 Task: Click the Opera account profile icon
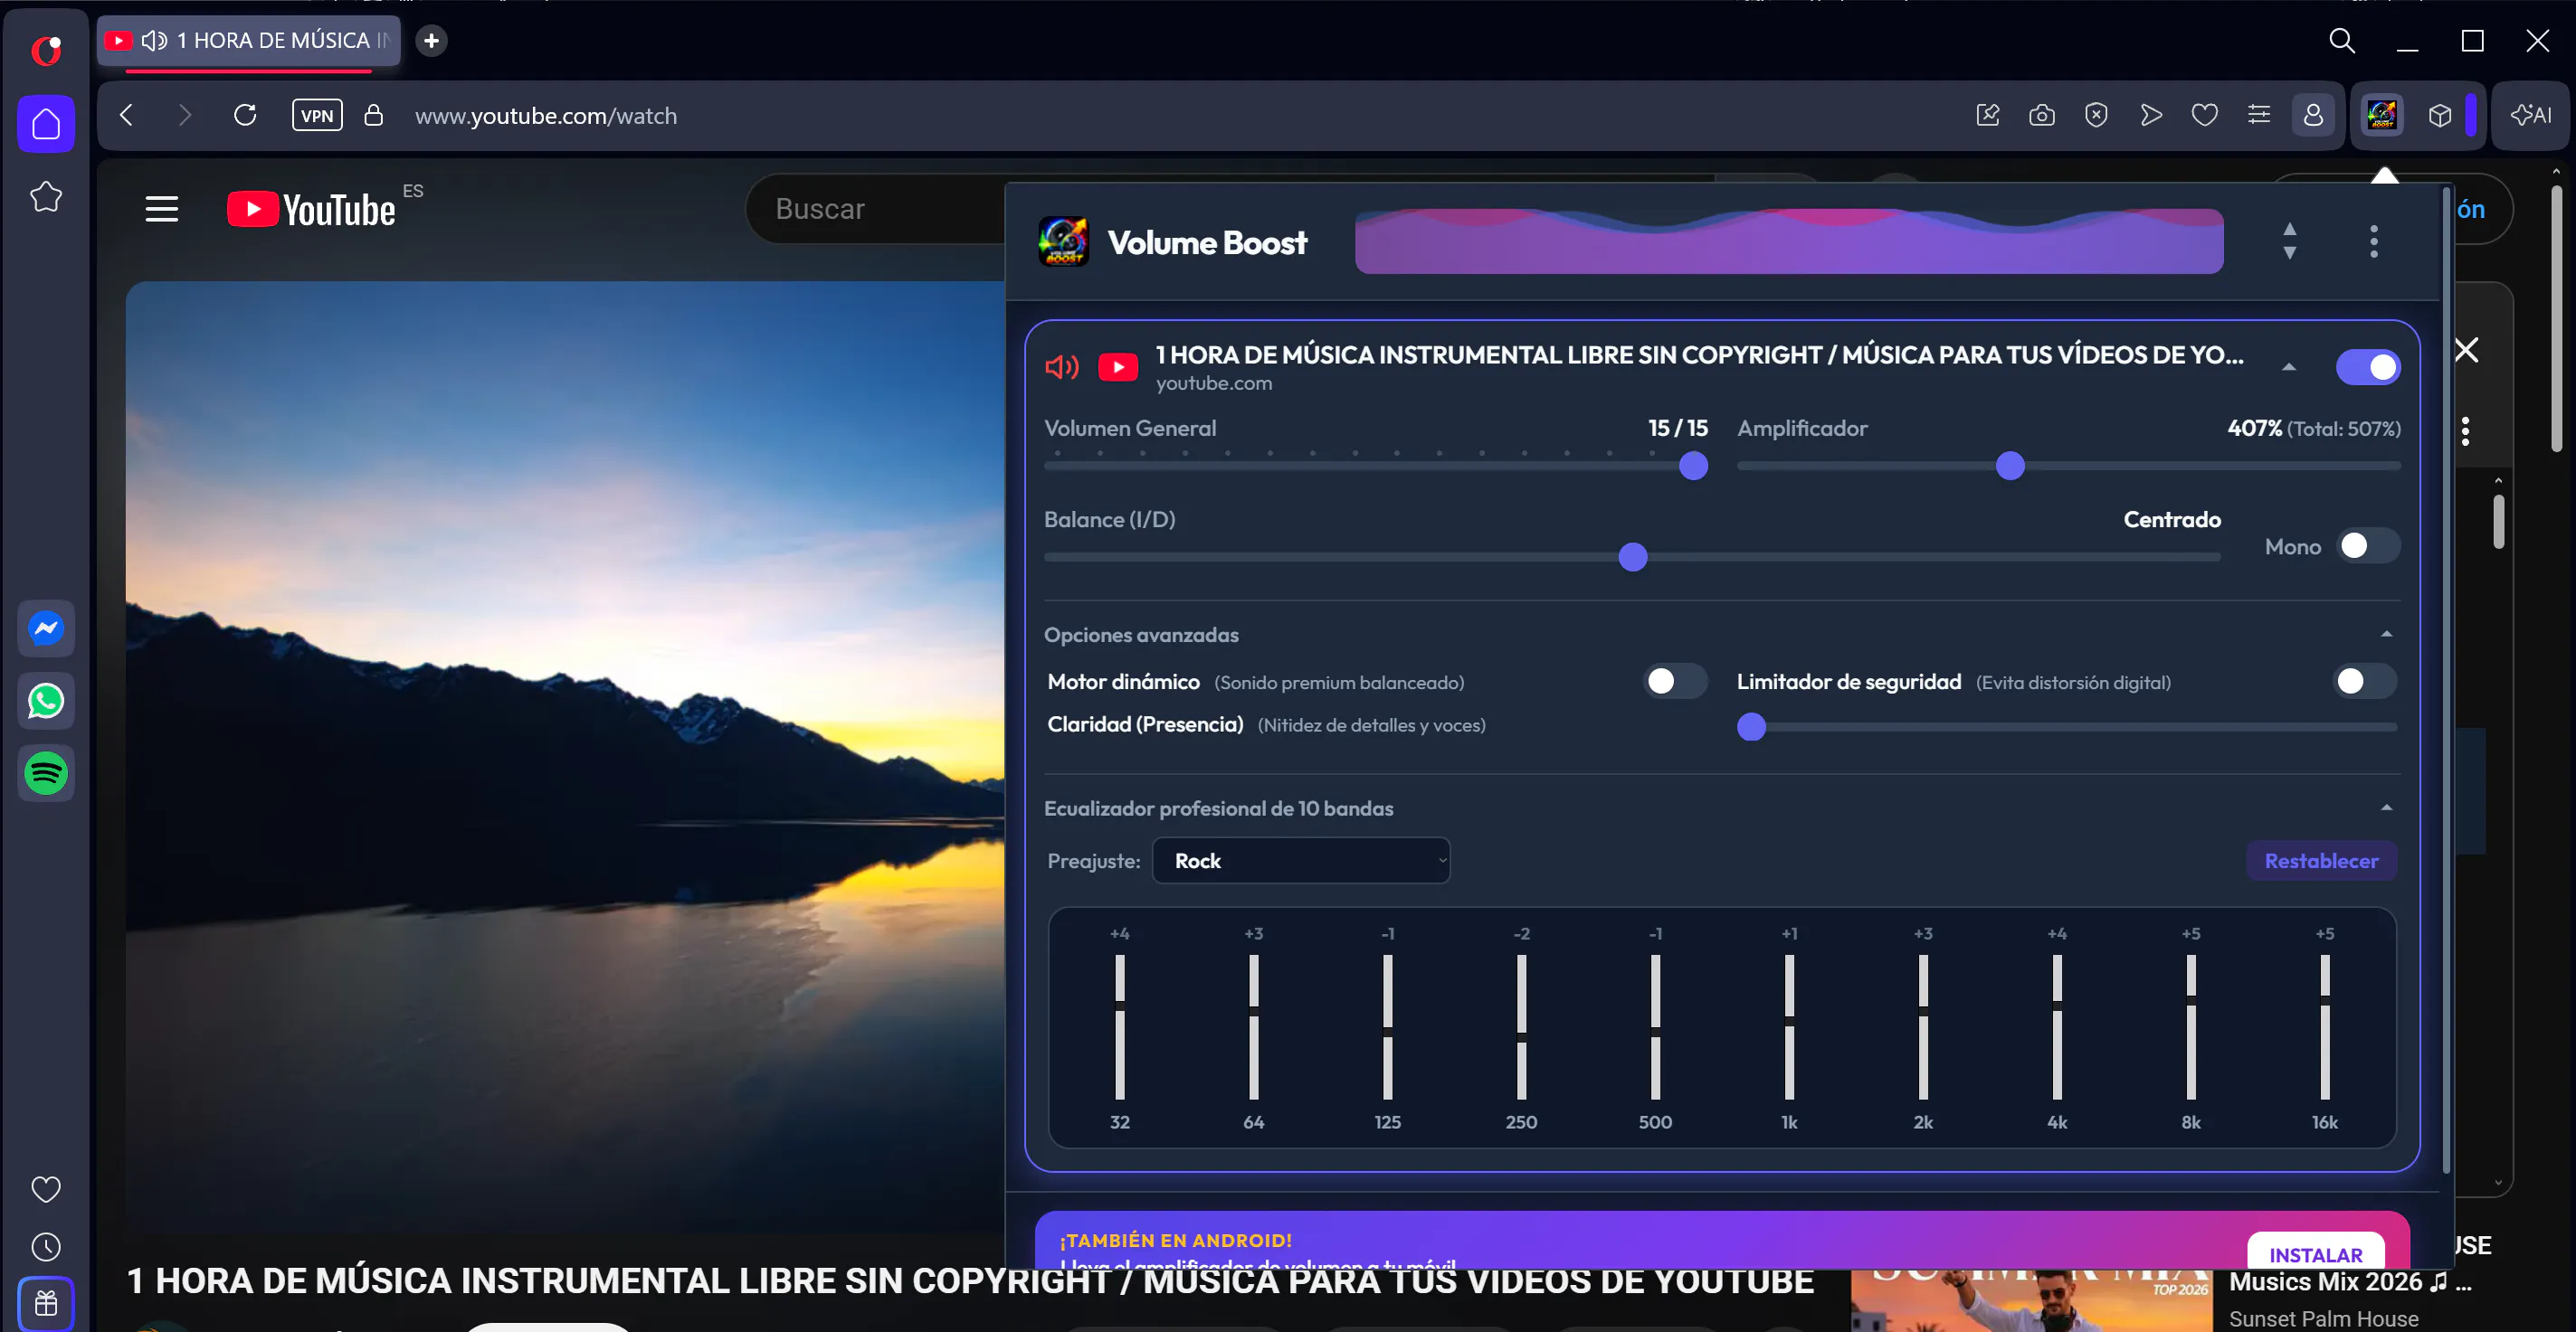point(2312,115)
